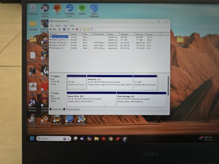
Task: Sort by the Status column header
Action: [113, 34]
